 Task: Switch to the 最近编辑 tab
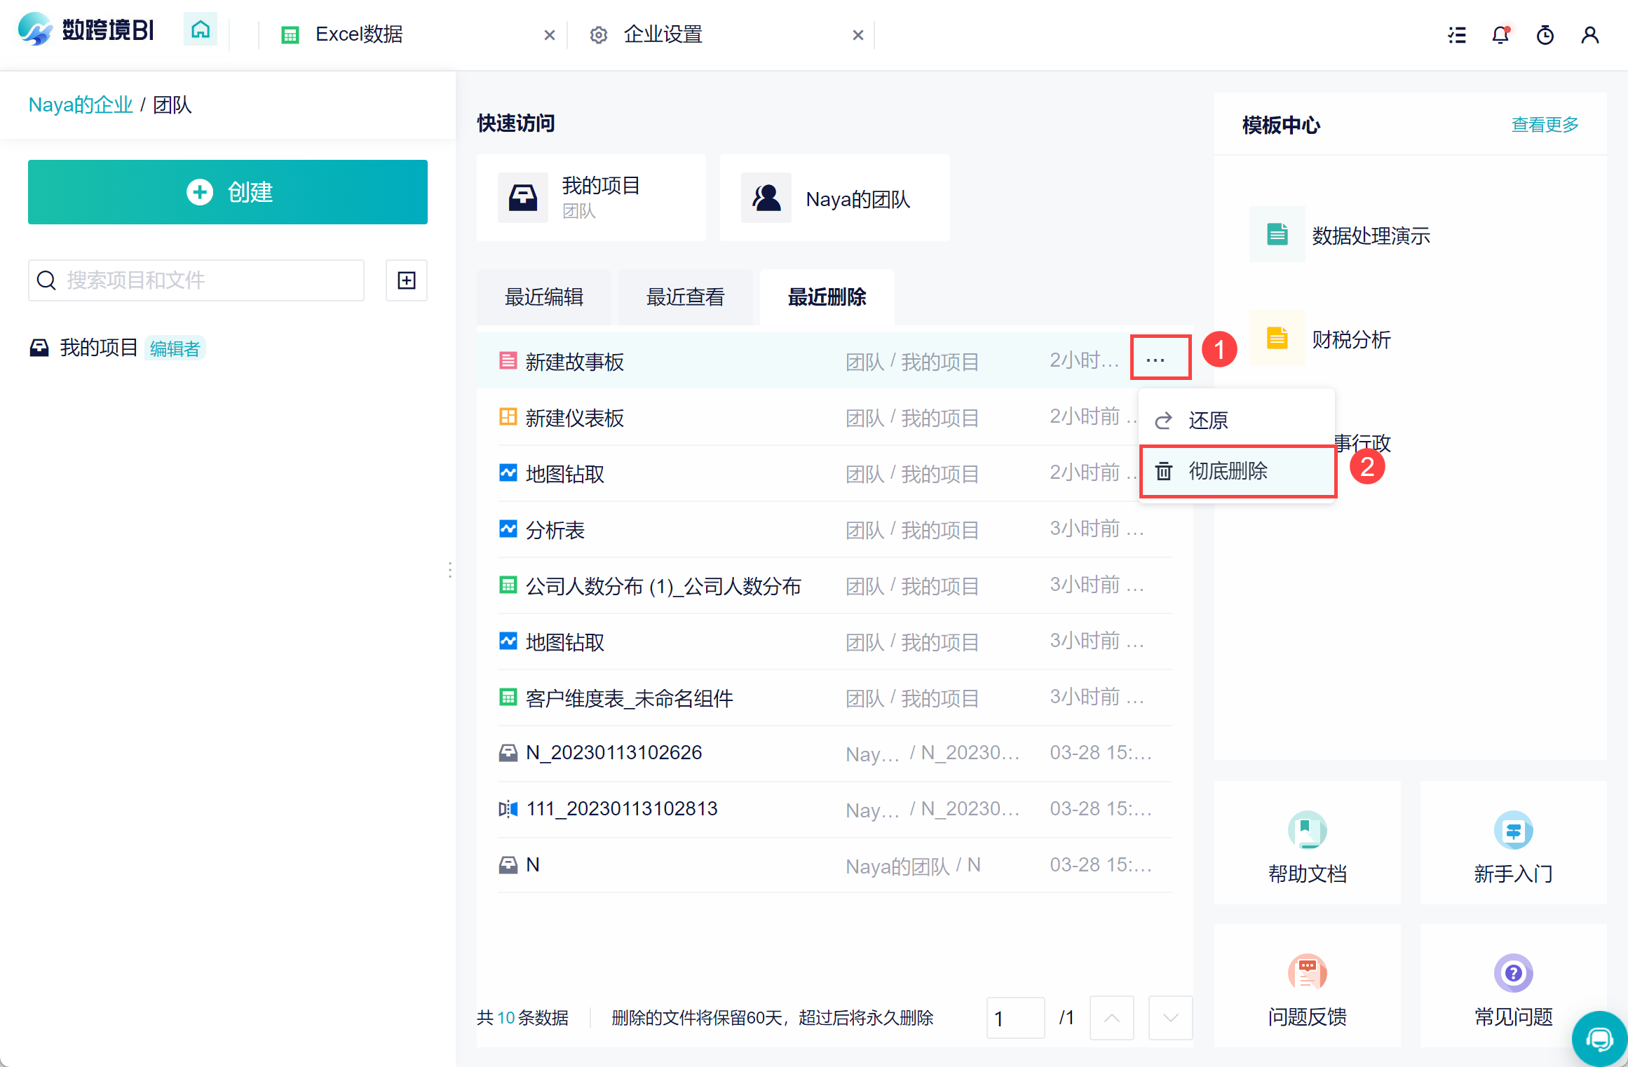tap(544, 297)
